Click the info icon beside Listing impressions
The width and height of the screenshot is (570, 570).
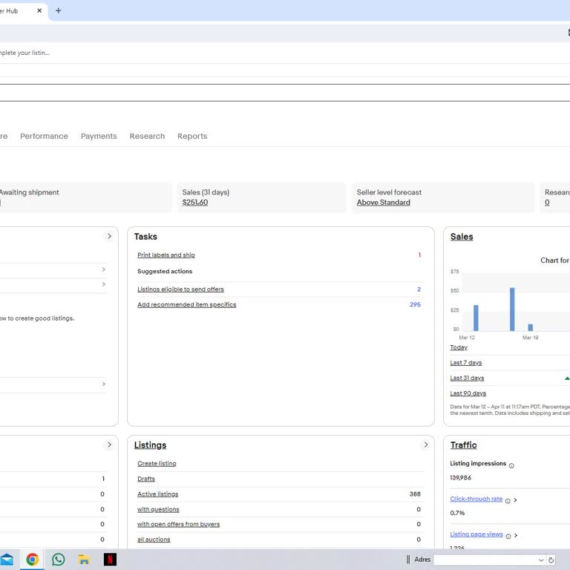click(x=511, y=465)
